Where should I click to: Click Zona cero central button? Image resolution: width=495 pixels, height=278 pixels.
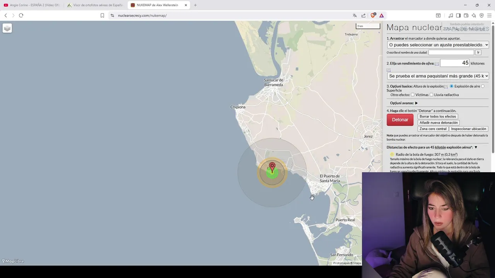(433, 129)
